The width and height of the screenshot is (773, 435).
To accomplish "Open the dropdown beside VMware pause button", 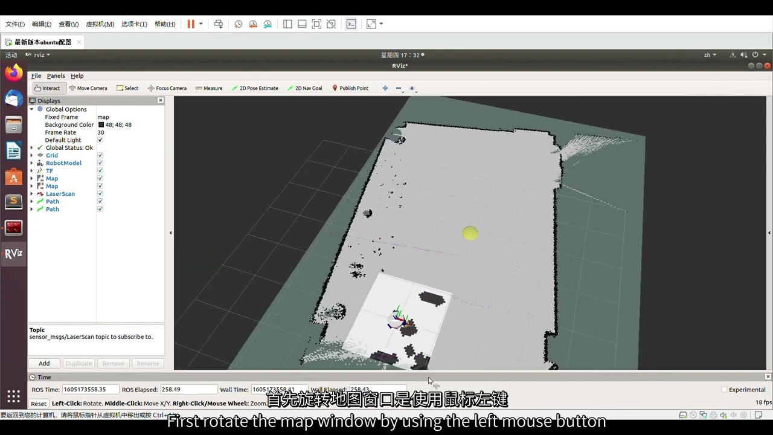I will tap(201, 24).
